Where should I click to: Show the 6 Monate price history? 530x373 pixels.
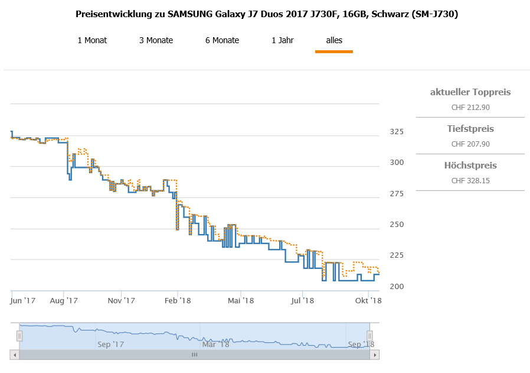222,40
